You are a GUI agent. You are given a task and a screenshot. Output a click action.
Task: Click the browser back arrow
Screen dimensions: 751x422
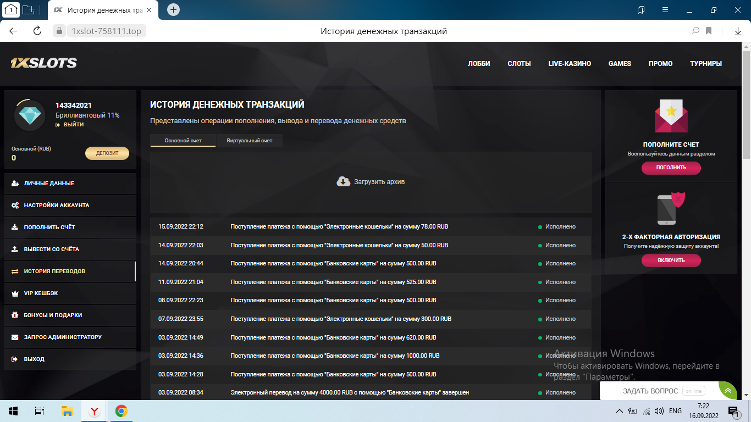[13, 31]
